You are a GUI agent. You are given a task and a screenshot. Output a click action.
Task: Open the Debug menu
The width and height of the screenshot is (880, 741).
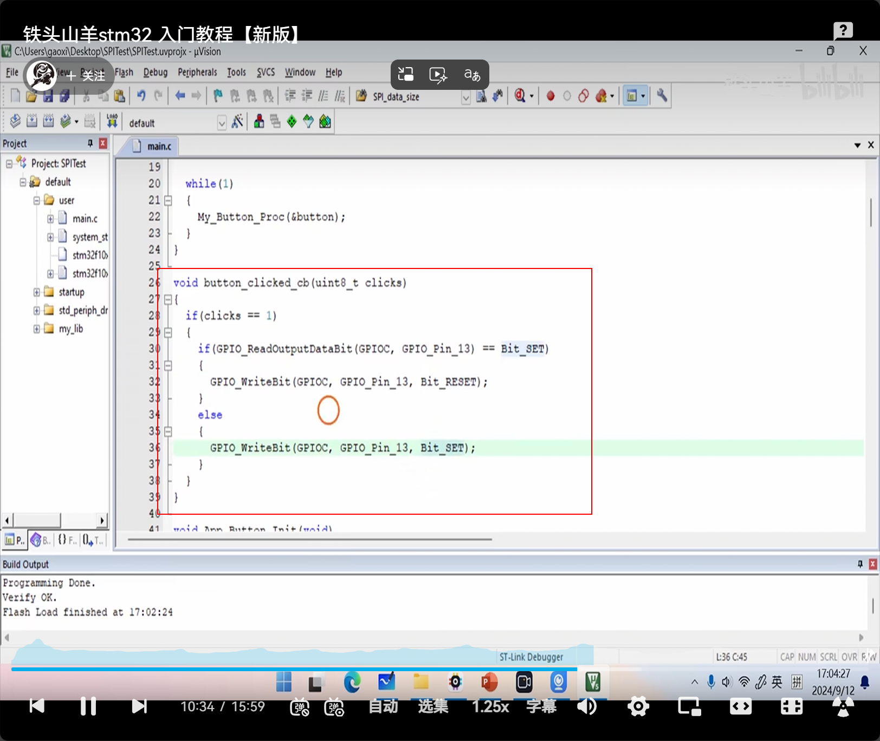(x=156, y=72)
